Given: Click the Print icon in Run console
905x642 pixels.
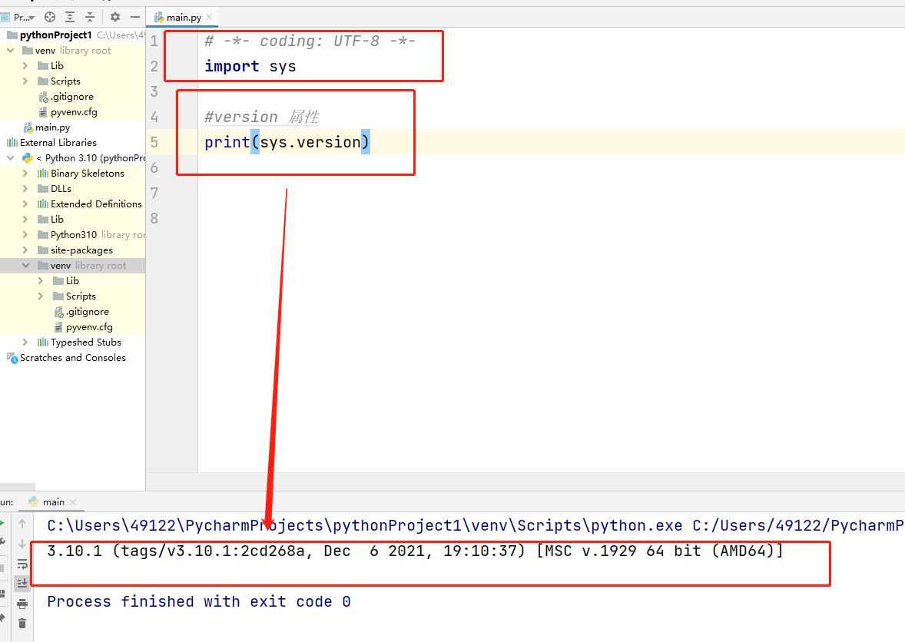Looking at the screenshot, I should tap(22, 604).
